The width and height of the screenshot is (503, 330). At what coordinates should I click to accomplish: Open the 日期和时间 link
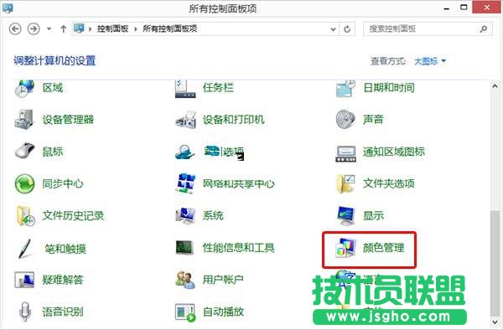click(x=389, y=87)
